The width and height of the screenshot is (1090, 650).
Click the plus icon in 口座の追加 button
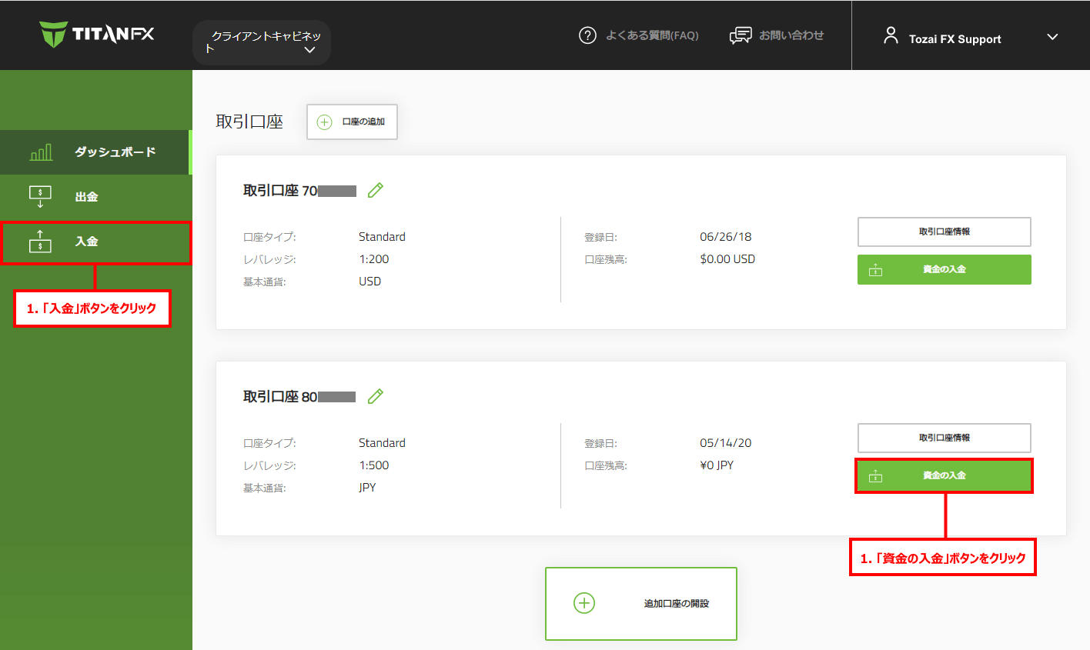click(x=324, y=122)
